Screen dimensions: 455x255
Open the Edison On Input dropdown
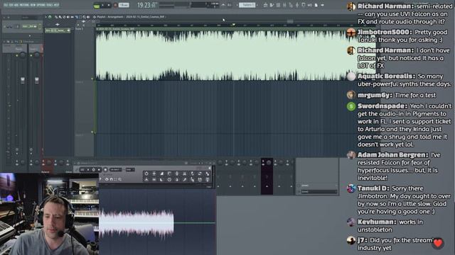(x=115, y=170)
